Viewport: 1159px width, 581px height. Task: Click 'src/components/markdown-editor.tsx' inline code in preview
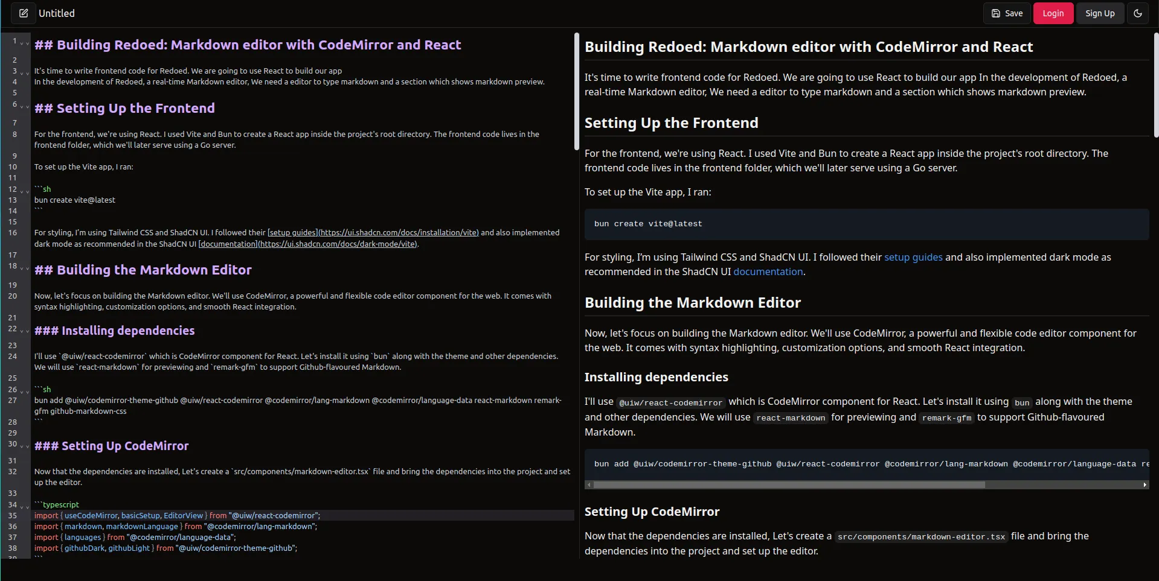(921, 536)
